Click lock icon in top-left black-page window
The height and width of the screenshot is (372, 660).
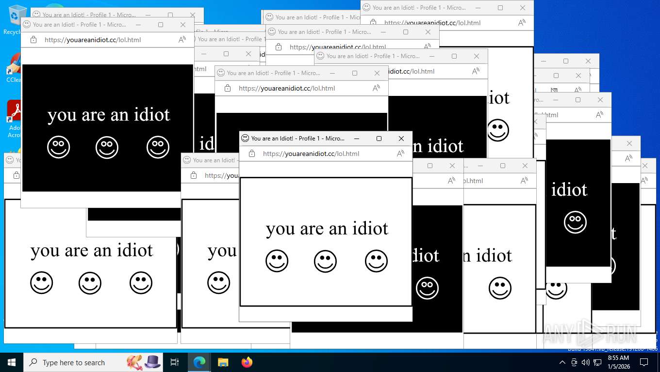[x=33, y=40]
